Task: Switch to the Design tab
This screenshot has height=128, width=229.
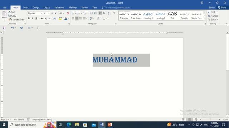Action: point(36,7)
